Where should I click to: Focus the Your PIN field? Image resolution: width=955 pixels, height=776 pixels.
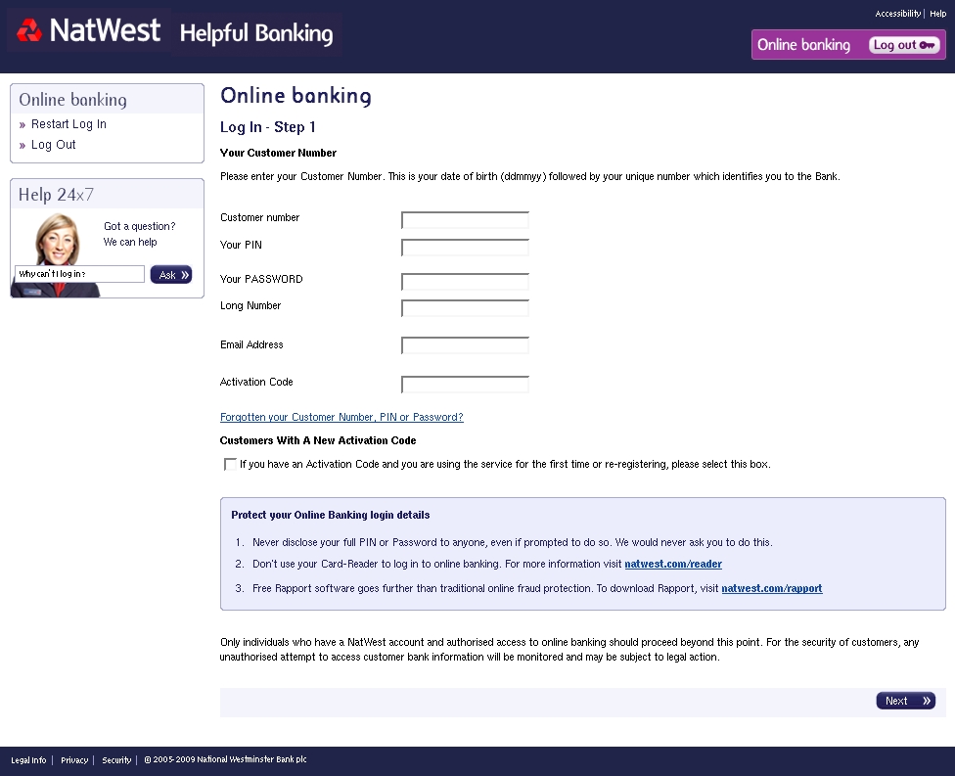[x=465, y=248]
